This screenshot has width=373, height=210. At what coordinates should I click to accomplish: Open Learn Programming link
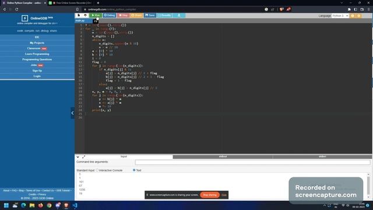pyautogui.click(x=37, y=54)
